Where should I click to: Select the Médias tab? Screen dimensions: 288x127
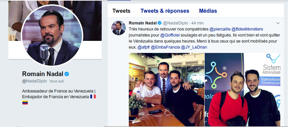click(x=208, y=11)
